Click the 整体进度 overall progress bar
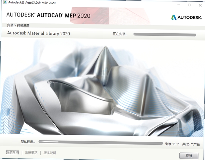 100,142
